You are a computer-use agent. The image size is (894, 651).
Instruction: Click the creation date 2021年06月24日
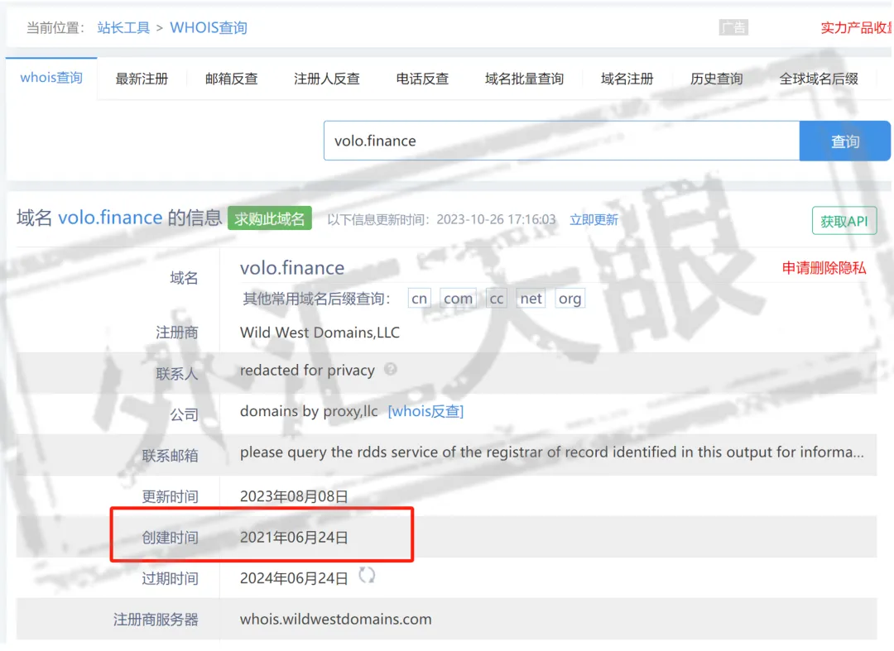(x=294, y=537)
